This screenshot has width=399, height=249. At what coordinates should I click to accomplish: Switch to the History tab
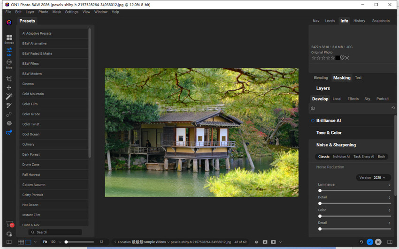click(359, 21)
